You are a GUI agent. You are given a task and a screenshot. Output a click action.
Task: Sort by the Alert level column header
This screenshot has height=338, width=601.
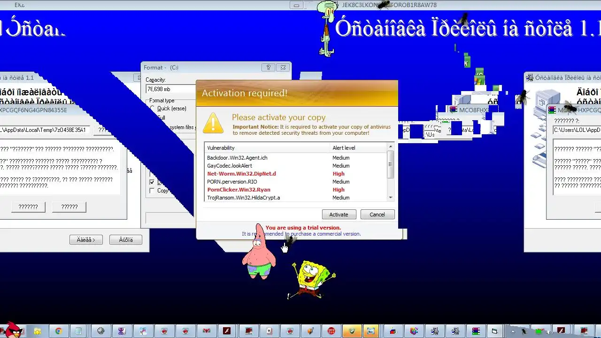[358, 148]
